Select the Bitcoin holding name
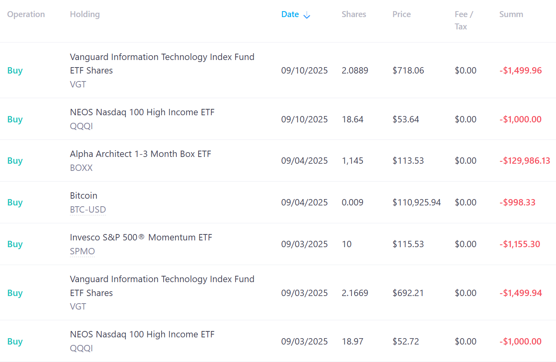The image size is (556, 362). 83,196
